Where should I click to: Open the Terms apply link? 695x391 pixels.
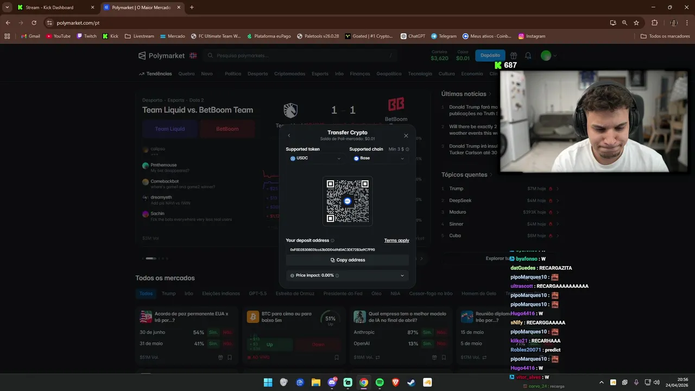tap(396, 241)
